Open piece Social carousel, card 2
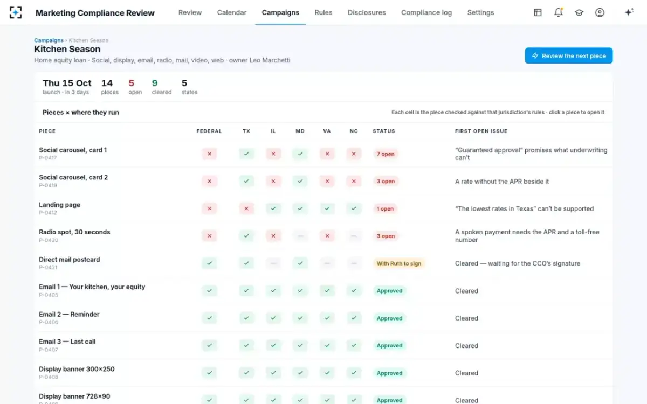 pos(73,177)
